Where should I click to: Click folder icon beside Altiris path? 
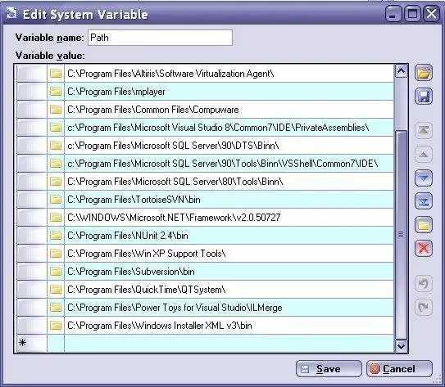point(56,74)
